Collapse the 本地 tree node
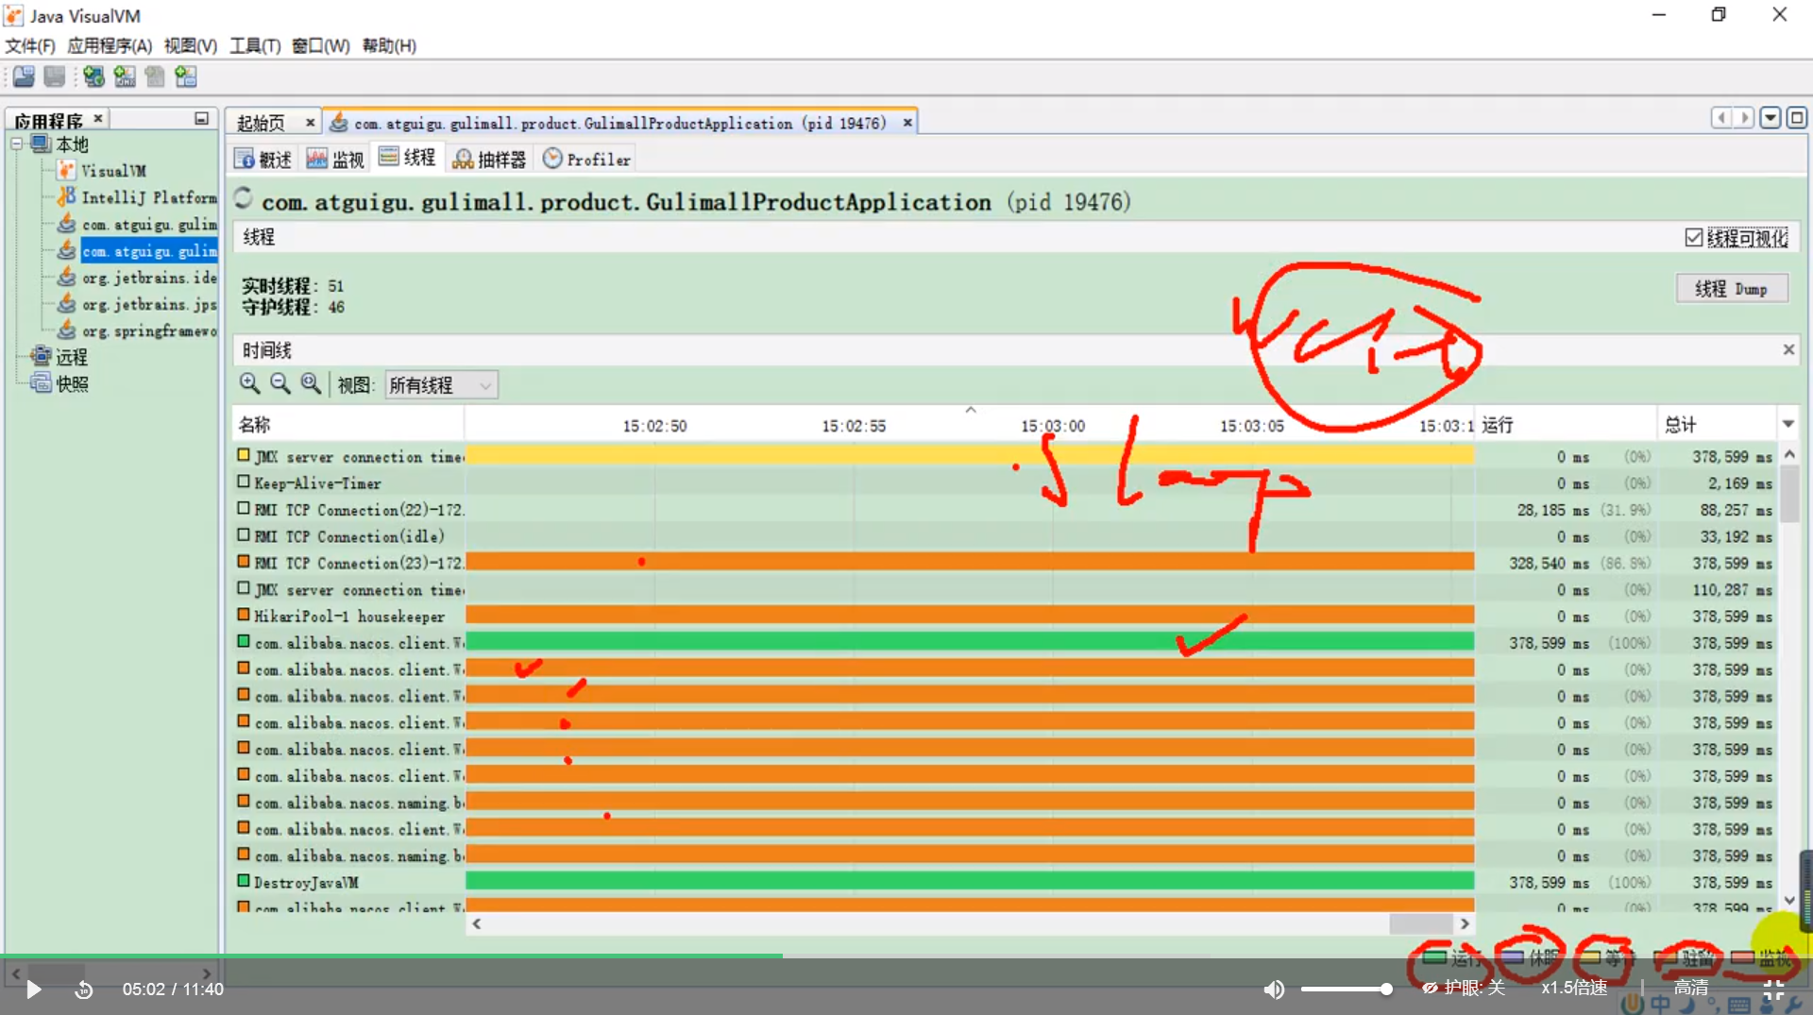This screenshot has width=1813, height=1015. (x=17, y=144)
